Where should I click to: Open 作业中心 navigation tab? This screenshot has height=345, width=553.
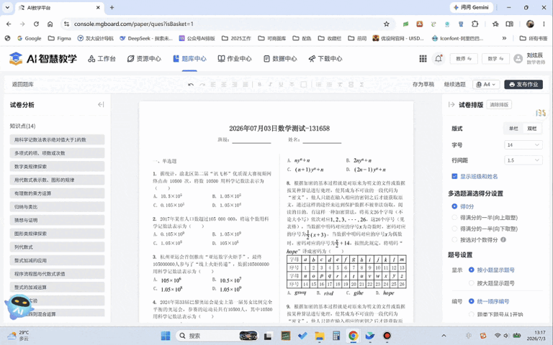(235, 59)
